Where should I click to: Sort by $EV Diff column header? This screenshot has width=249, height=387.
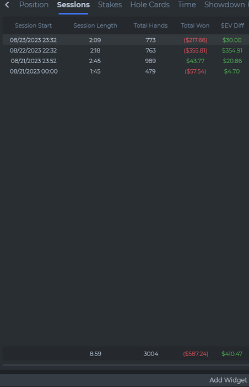click(232, 25)
